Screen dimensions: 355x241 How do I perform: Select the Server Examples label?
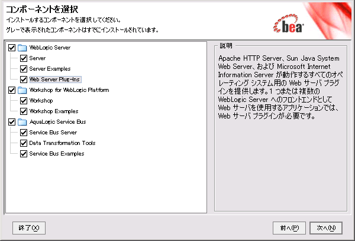pos(50,69)
